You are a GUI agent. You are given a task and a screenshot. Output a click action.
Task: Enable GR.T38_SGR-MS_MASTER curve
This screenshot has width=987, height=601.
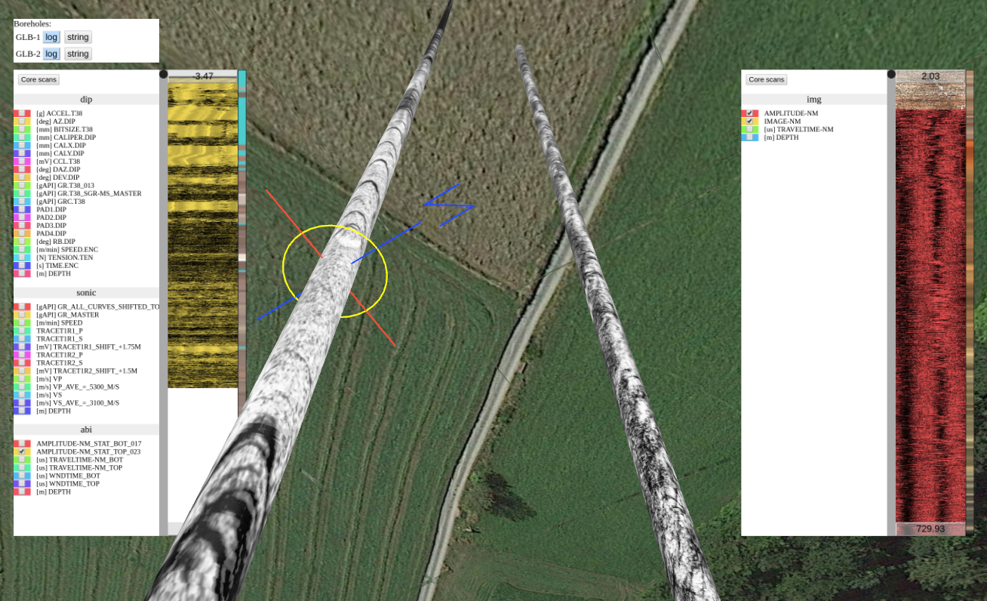pyautogui.click(x=23, y=193)
